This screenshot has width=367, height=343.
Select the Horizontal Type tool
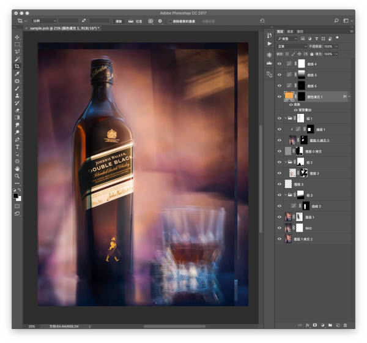coord(17,147)
